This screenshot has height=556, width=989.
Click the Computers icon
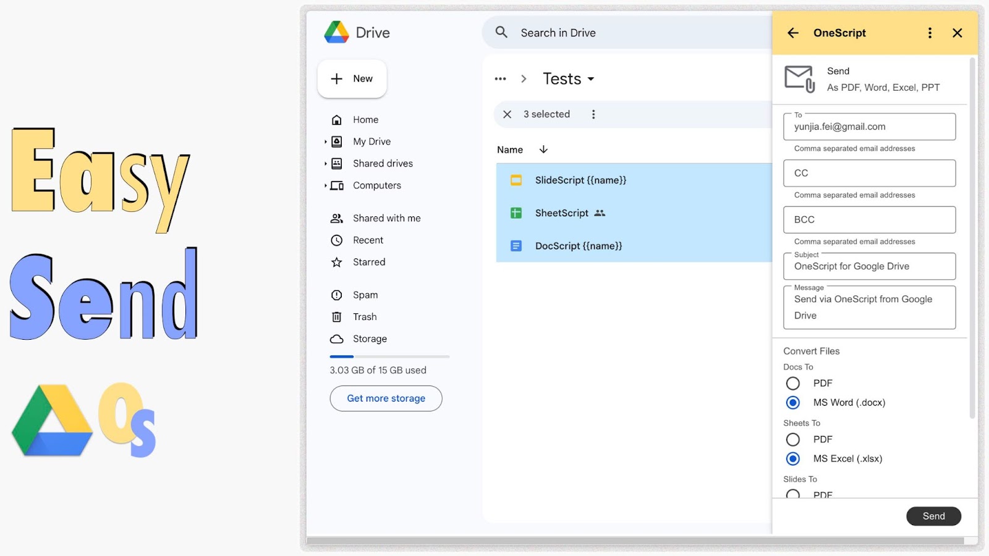(337, 185)
